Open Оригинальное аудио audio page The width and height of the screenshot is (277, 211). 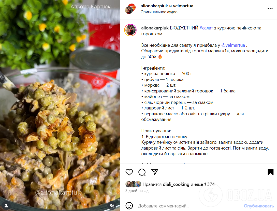coord(159,12)
